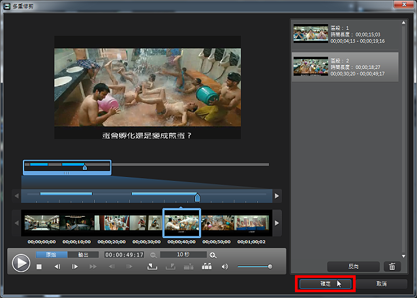Select the filmstrip frame at 00;00;10;00
The height and width of the screenshot is (298, 417).
(77, 223)
